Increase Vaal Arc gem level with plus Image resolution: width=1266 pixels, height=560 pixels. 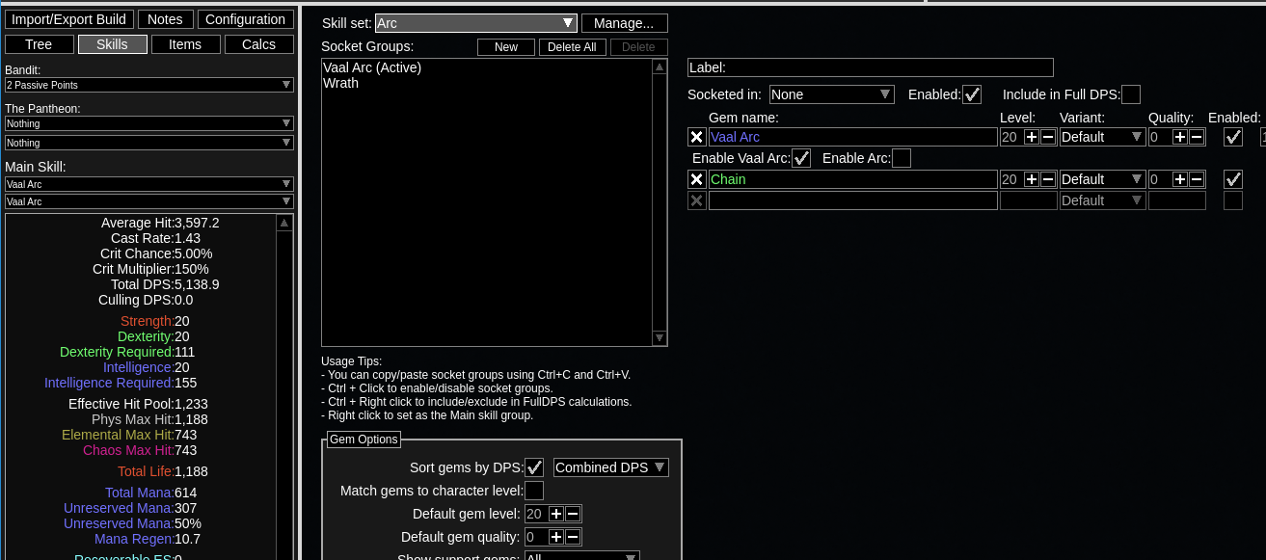[1032, 137]
